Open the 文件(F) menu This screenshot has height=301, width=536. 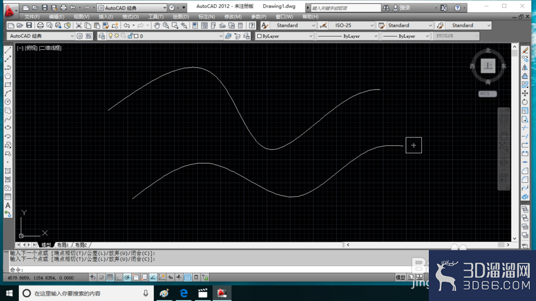point(32,17)
